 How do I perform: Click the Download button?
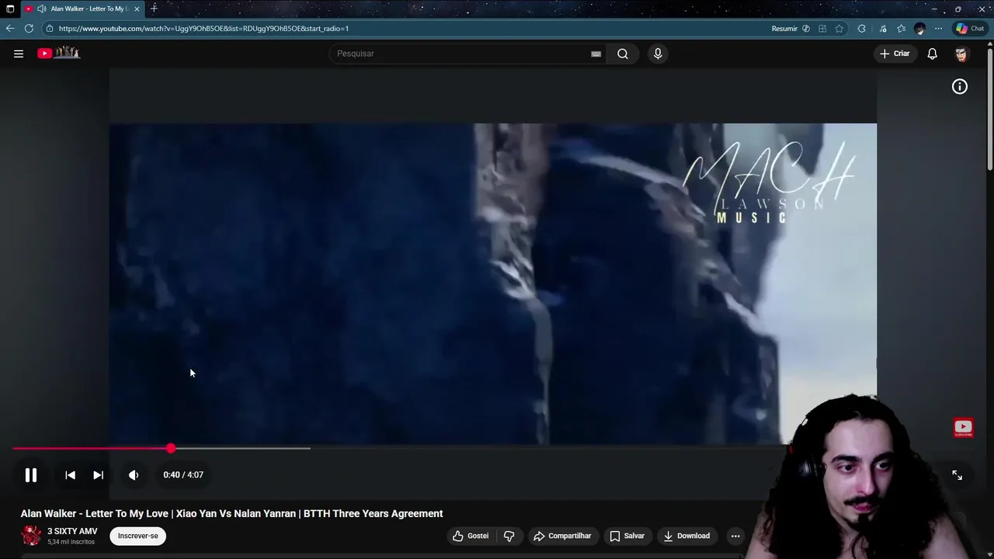pyautogui.click(x=686, y=536)
